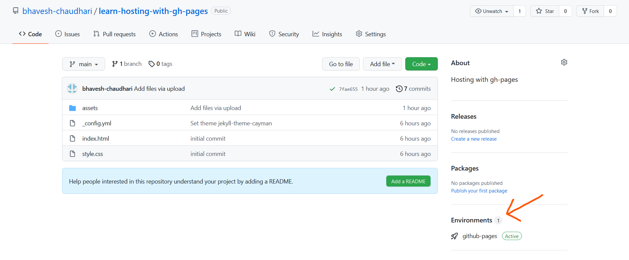Switch to the Code tab

[x=30, y=34]
